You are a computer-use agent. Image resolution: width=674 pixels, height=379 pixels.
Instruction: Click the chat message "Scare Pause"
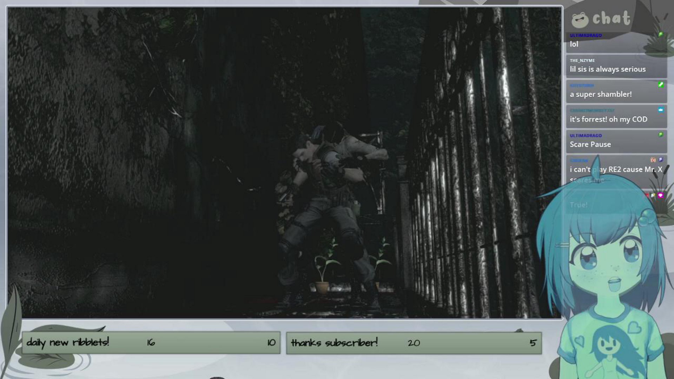tap(590, 144)
